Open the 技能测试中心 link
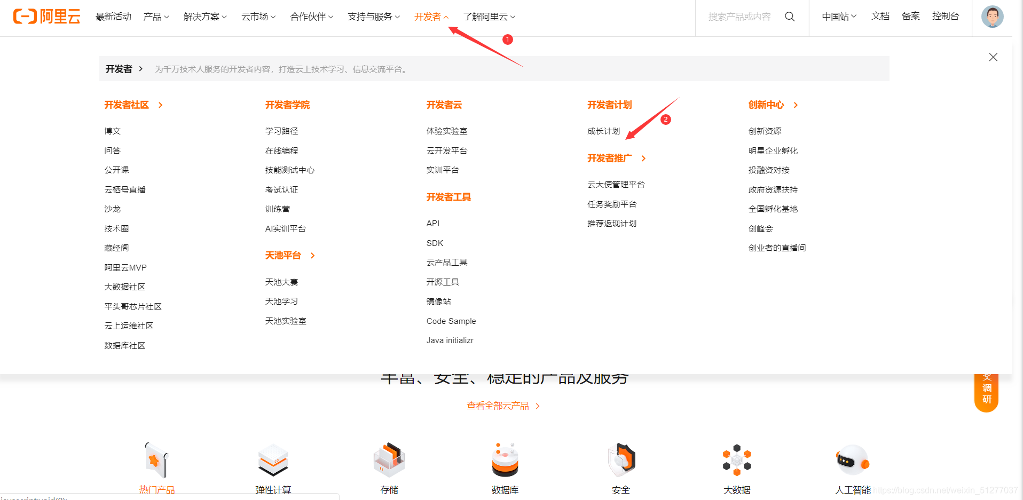The width and height of the screenshot is (1023, 500). point(290,170)
